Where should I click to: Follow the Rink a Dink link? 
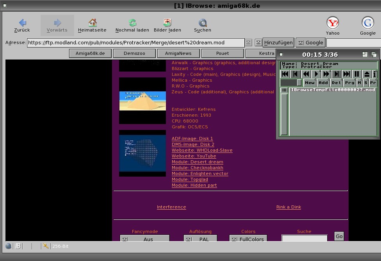pos(288,207)
